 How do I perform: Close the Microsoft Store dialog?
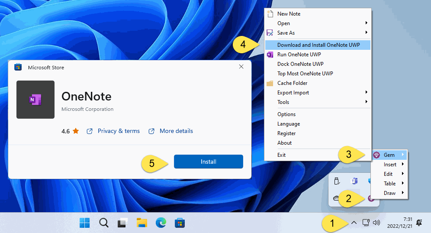point(241,67)
